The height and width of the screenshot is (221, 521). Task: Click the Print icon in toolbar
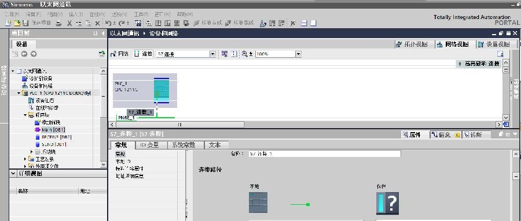point(58,23)
